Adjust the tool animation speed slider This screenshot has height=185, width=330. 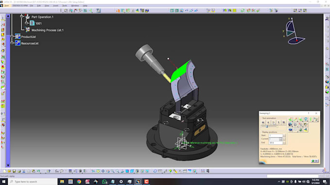[267, 127]
